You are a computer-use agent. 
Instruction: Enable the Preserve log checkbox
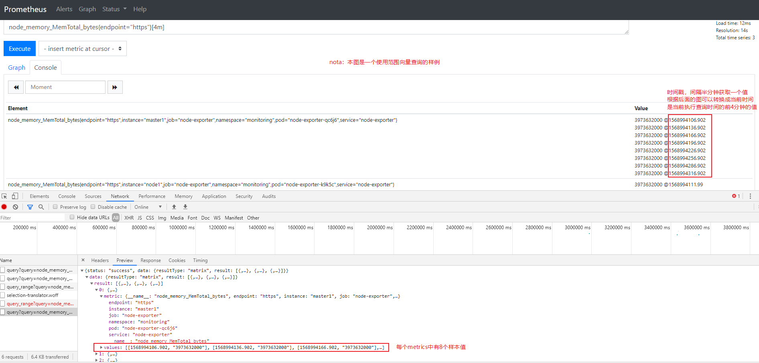[x=55, y=207]
